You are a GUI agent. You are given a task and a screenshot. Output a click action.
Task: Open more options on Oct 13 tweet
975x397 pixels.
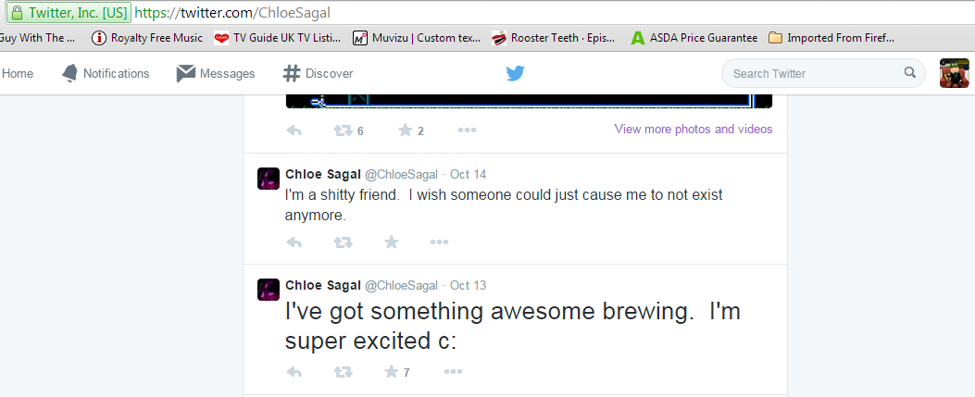coord(453,372)
